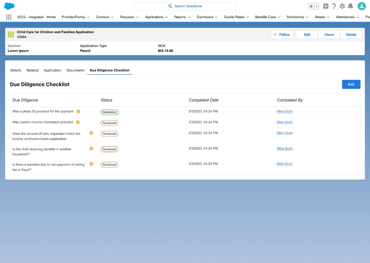The image size is (370, 263).
Task: Open the Setup gear icon
Action: pyautogui.click(x=342, y=6)
